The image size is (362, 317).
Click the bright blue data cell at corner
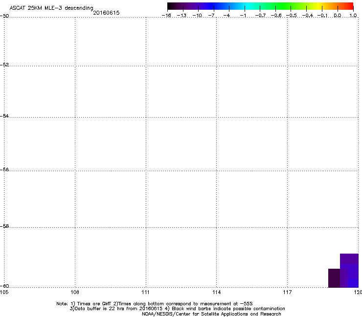[x=353, y=283]
